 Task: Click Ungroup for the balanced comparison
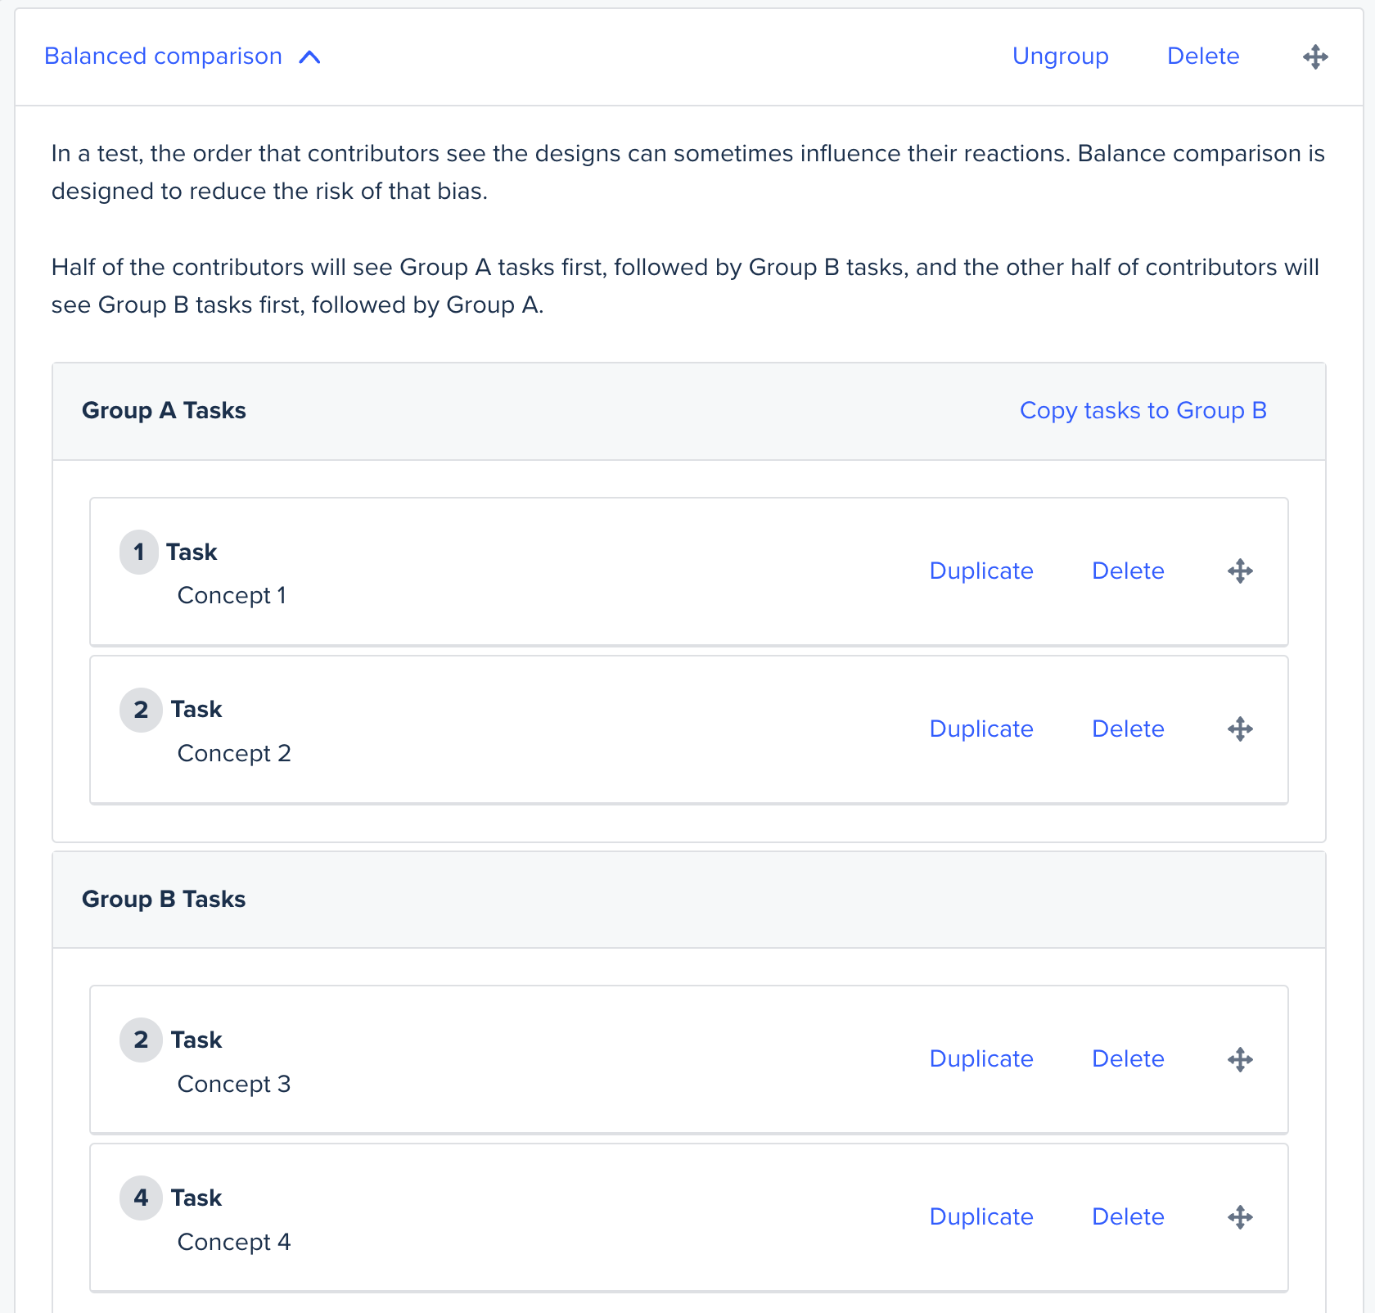coord(1061,56)
